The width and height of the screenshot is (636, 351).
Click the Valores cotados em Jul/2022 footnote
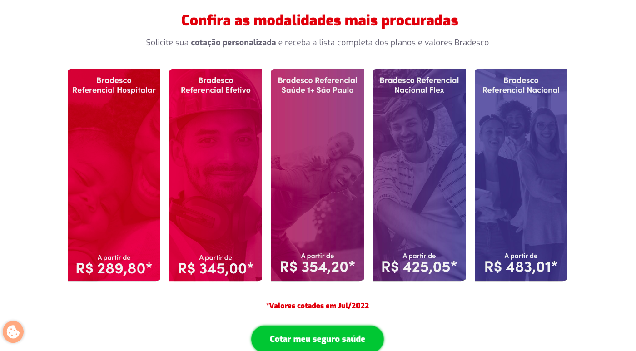[x=318, y=306]
